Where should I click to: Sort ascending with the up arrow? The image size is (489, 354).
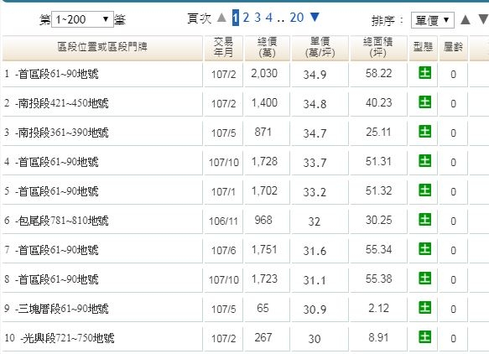(x=466, y=20)
